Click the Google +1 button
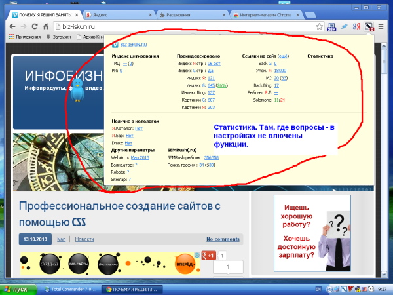 coord(208,256)
